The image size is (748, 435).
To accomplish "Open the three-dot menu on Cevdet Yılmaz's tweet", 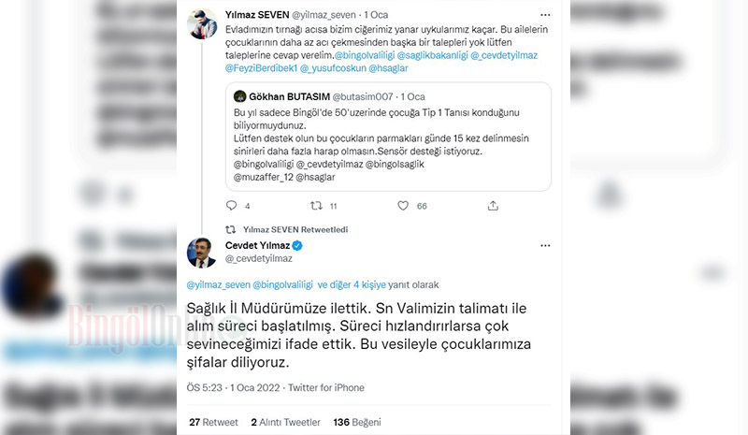I will pyautogui.click(x=545, y=245).
